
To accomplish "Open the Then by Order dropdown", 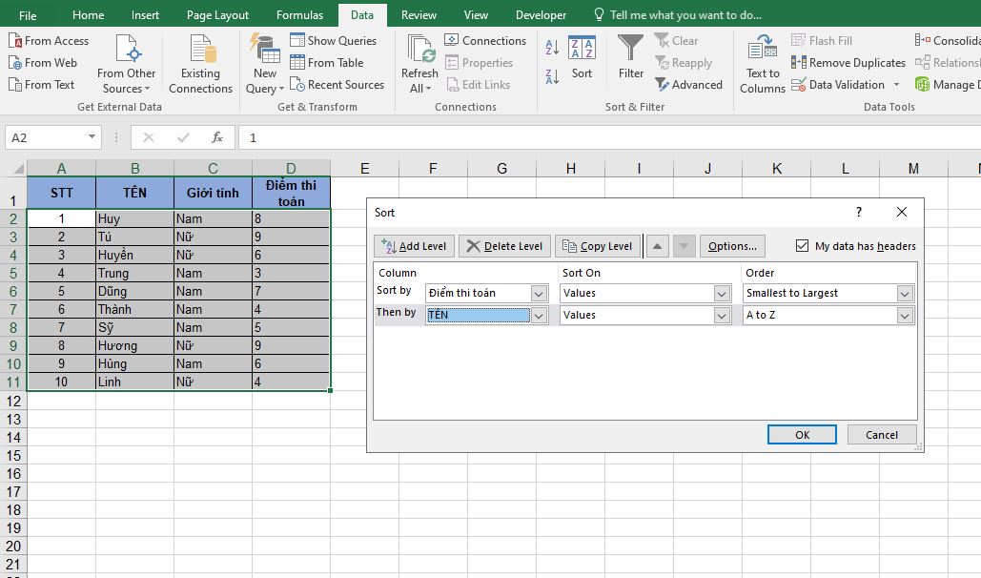I will click(905, 315).
